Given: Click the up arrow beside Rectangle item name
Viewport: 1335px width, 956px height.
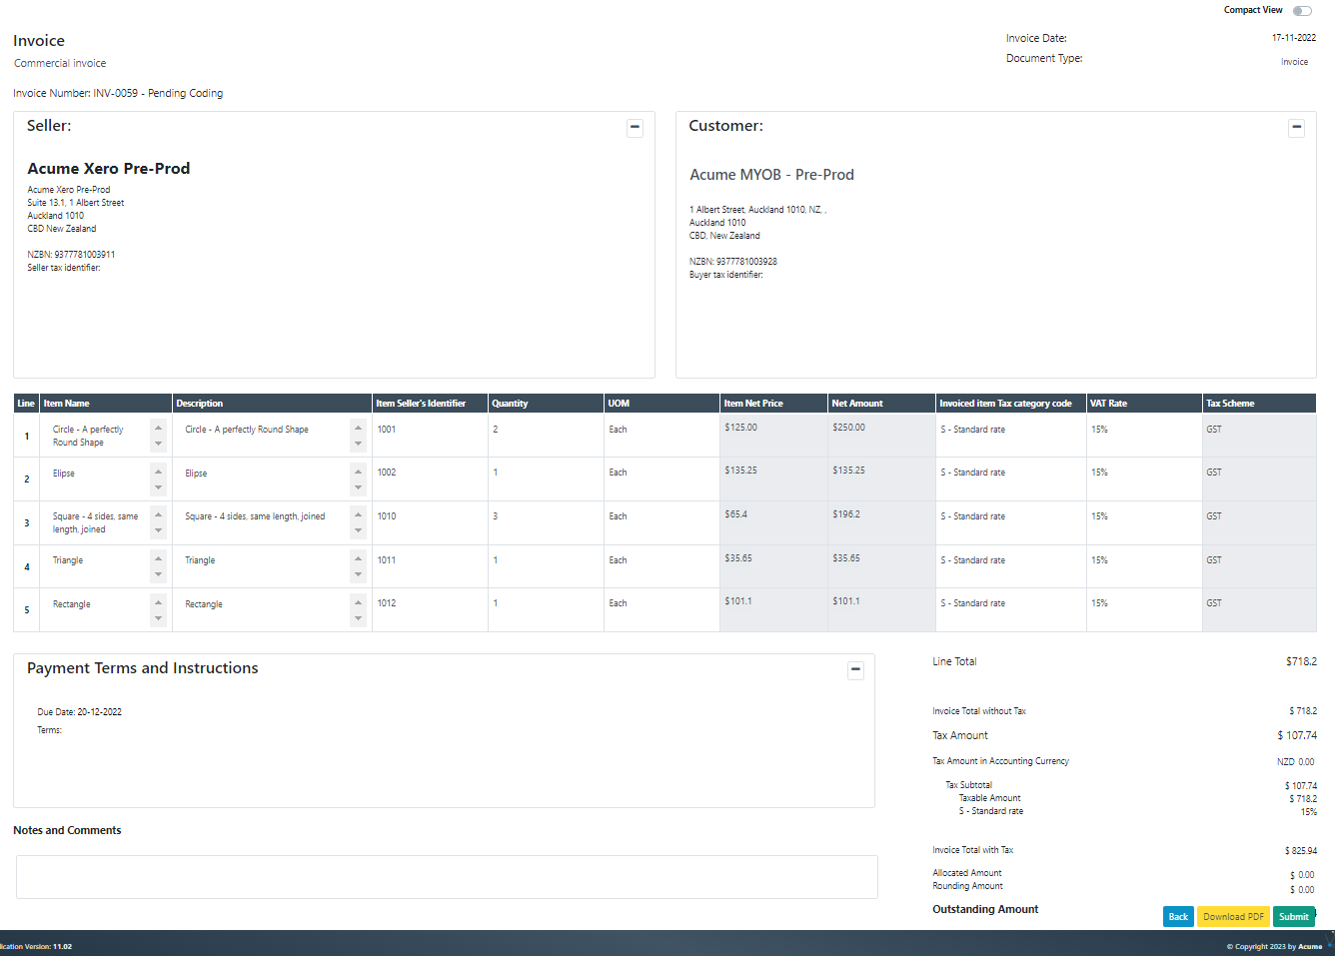Looking at the screenshot, I should pyautogui.click(x=158, y=603).
